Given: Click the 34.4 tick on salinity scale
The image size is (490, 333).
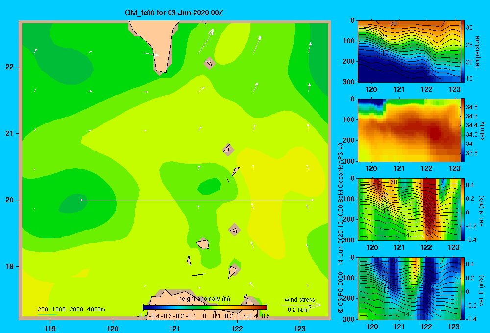Looking at the screenshot, I should point(471,125).
